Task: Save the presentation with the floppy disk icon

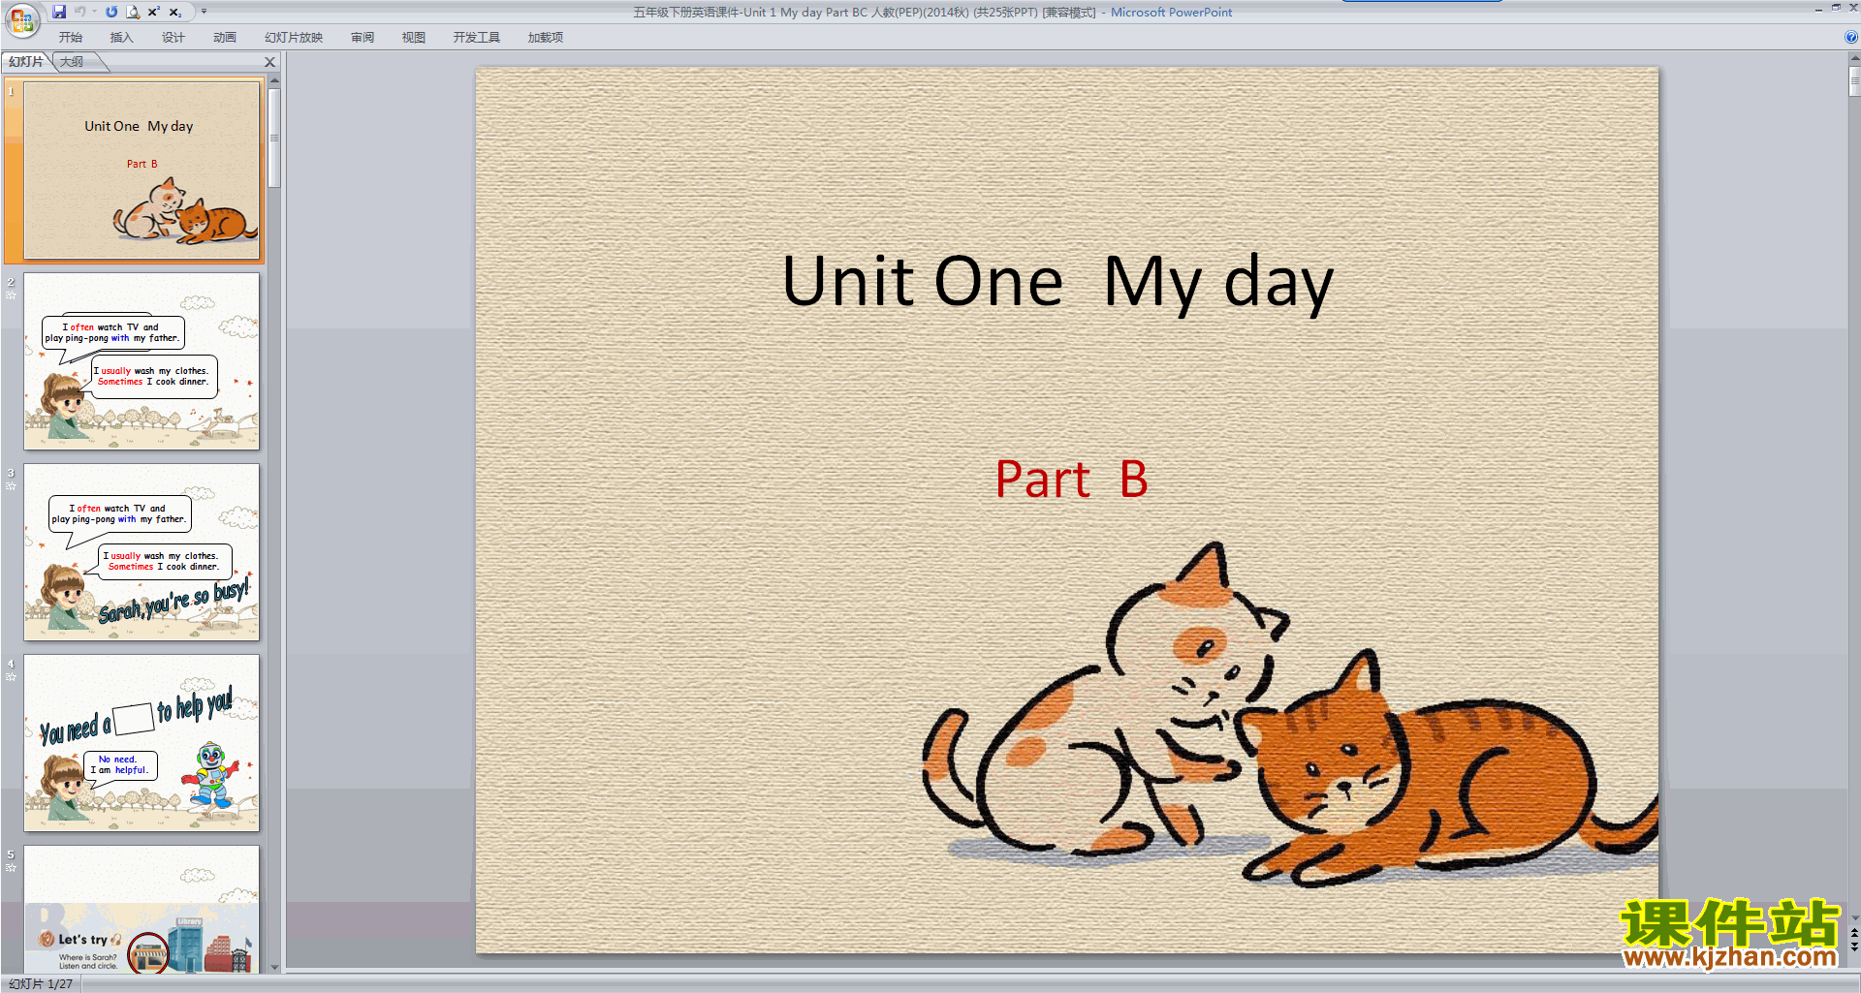Action: pos(59,12)
